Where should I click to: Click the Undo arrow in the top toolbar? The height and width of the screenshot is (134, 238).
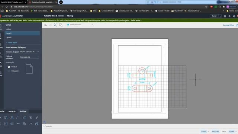45,25
